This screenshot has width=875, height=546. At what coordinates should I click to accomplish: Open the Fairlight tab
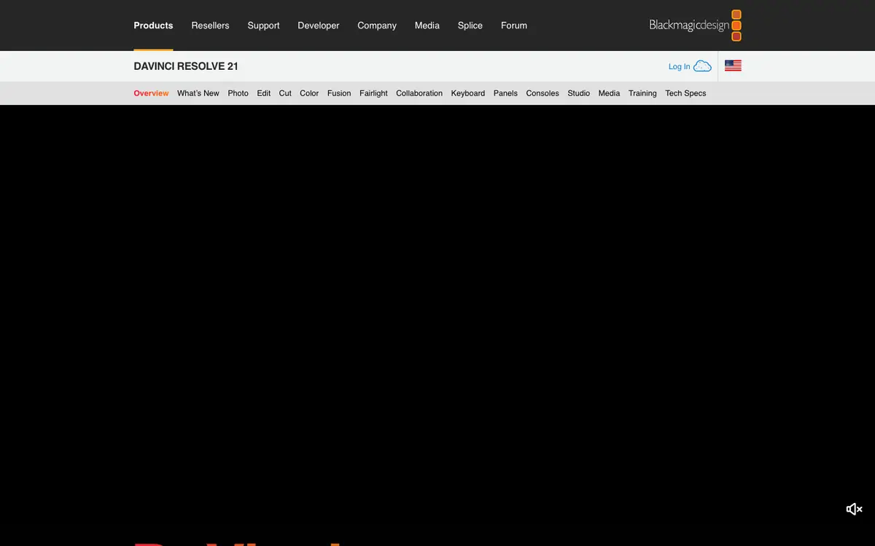coord(373,93)
